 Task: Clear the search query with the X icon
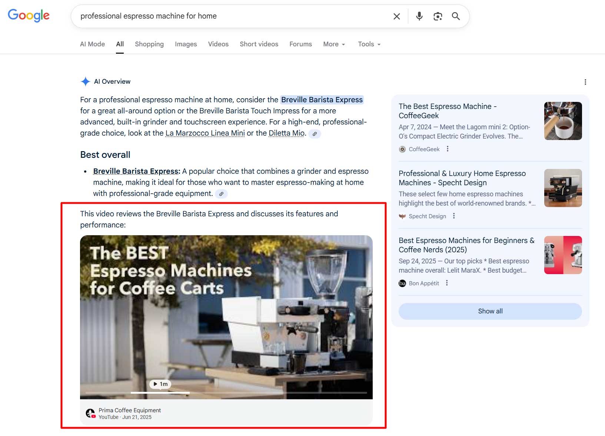click(396, 16)
